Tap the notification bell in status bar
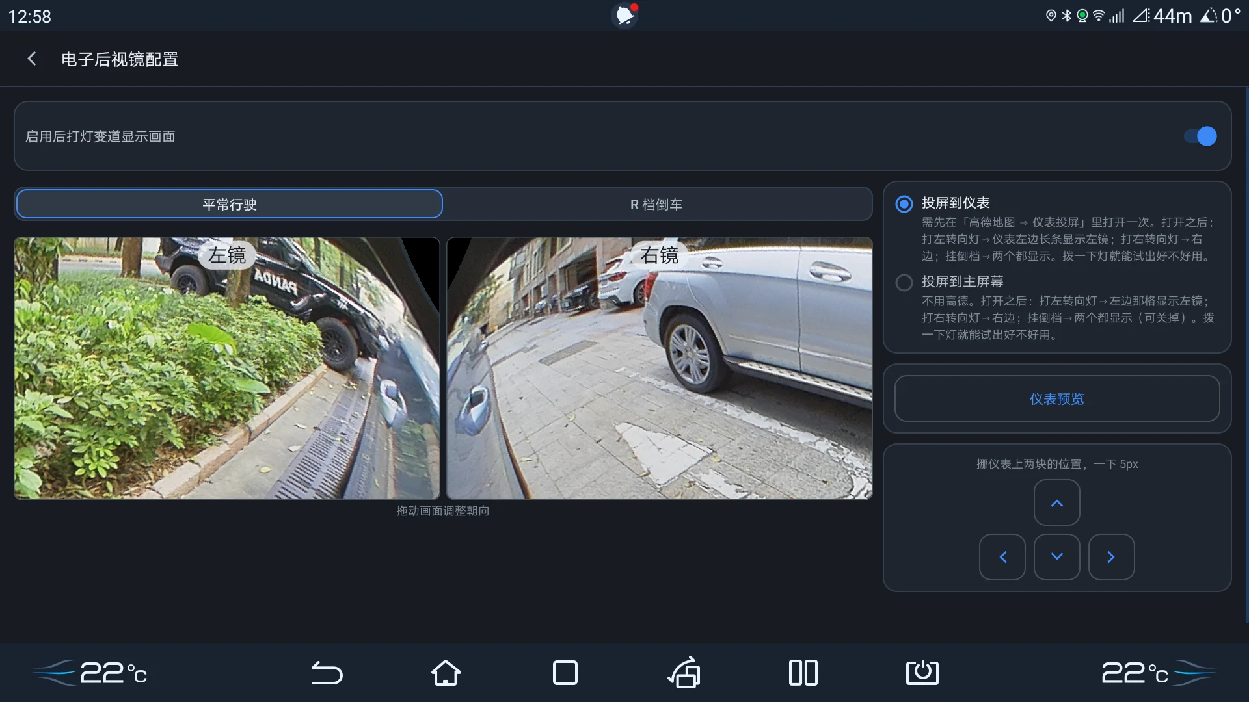This screenshot has height=702, width=1249. coord(625,15)
